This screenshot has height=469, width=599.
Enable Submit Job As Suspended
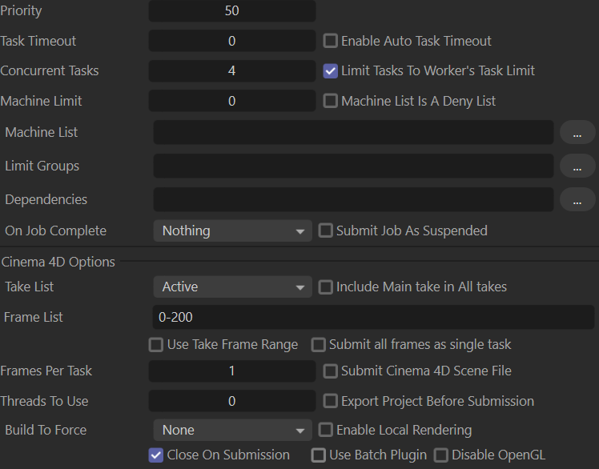pyautogui.click(x=325, y=231)
